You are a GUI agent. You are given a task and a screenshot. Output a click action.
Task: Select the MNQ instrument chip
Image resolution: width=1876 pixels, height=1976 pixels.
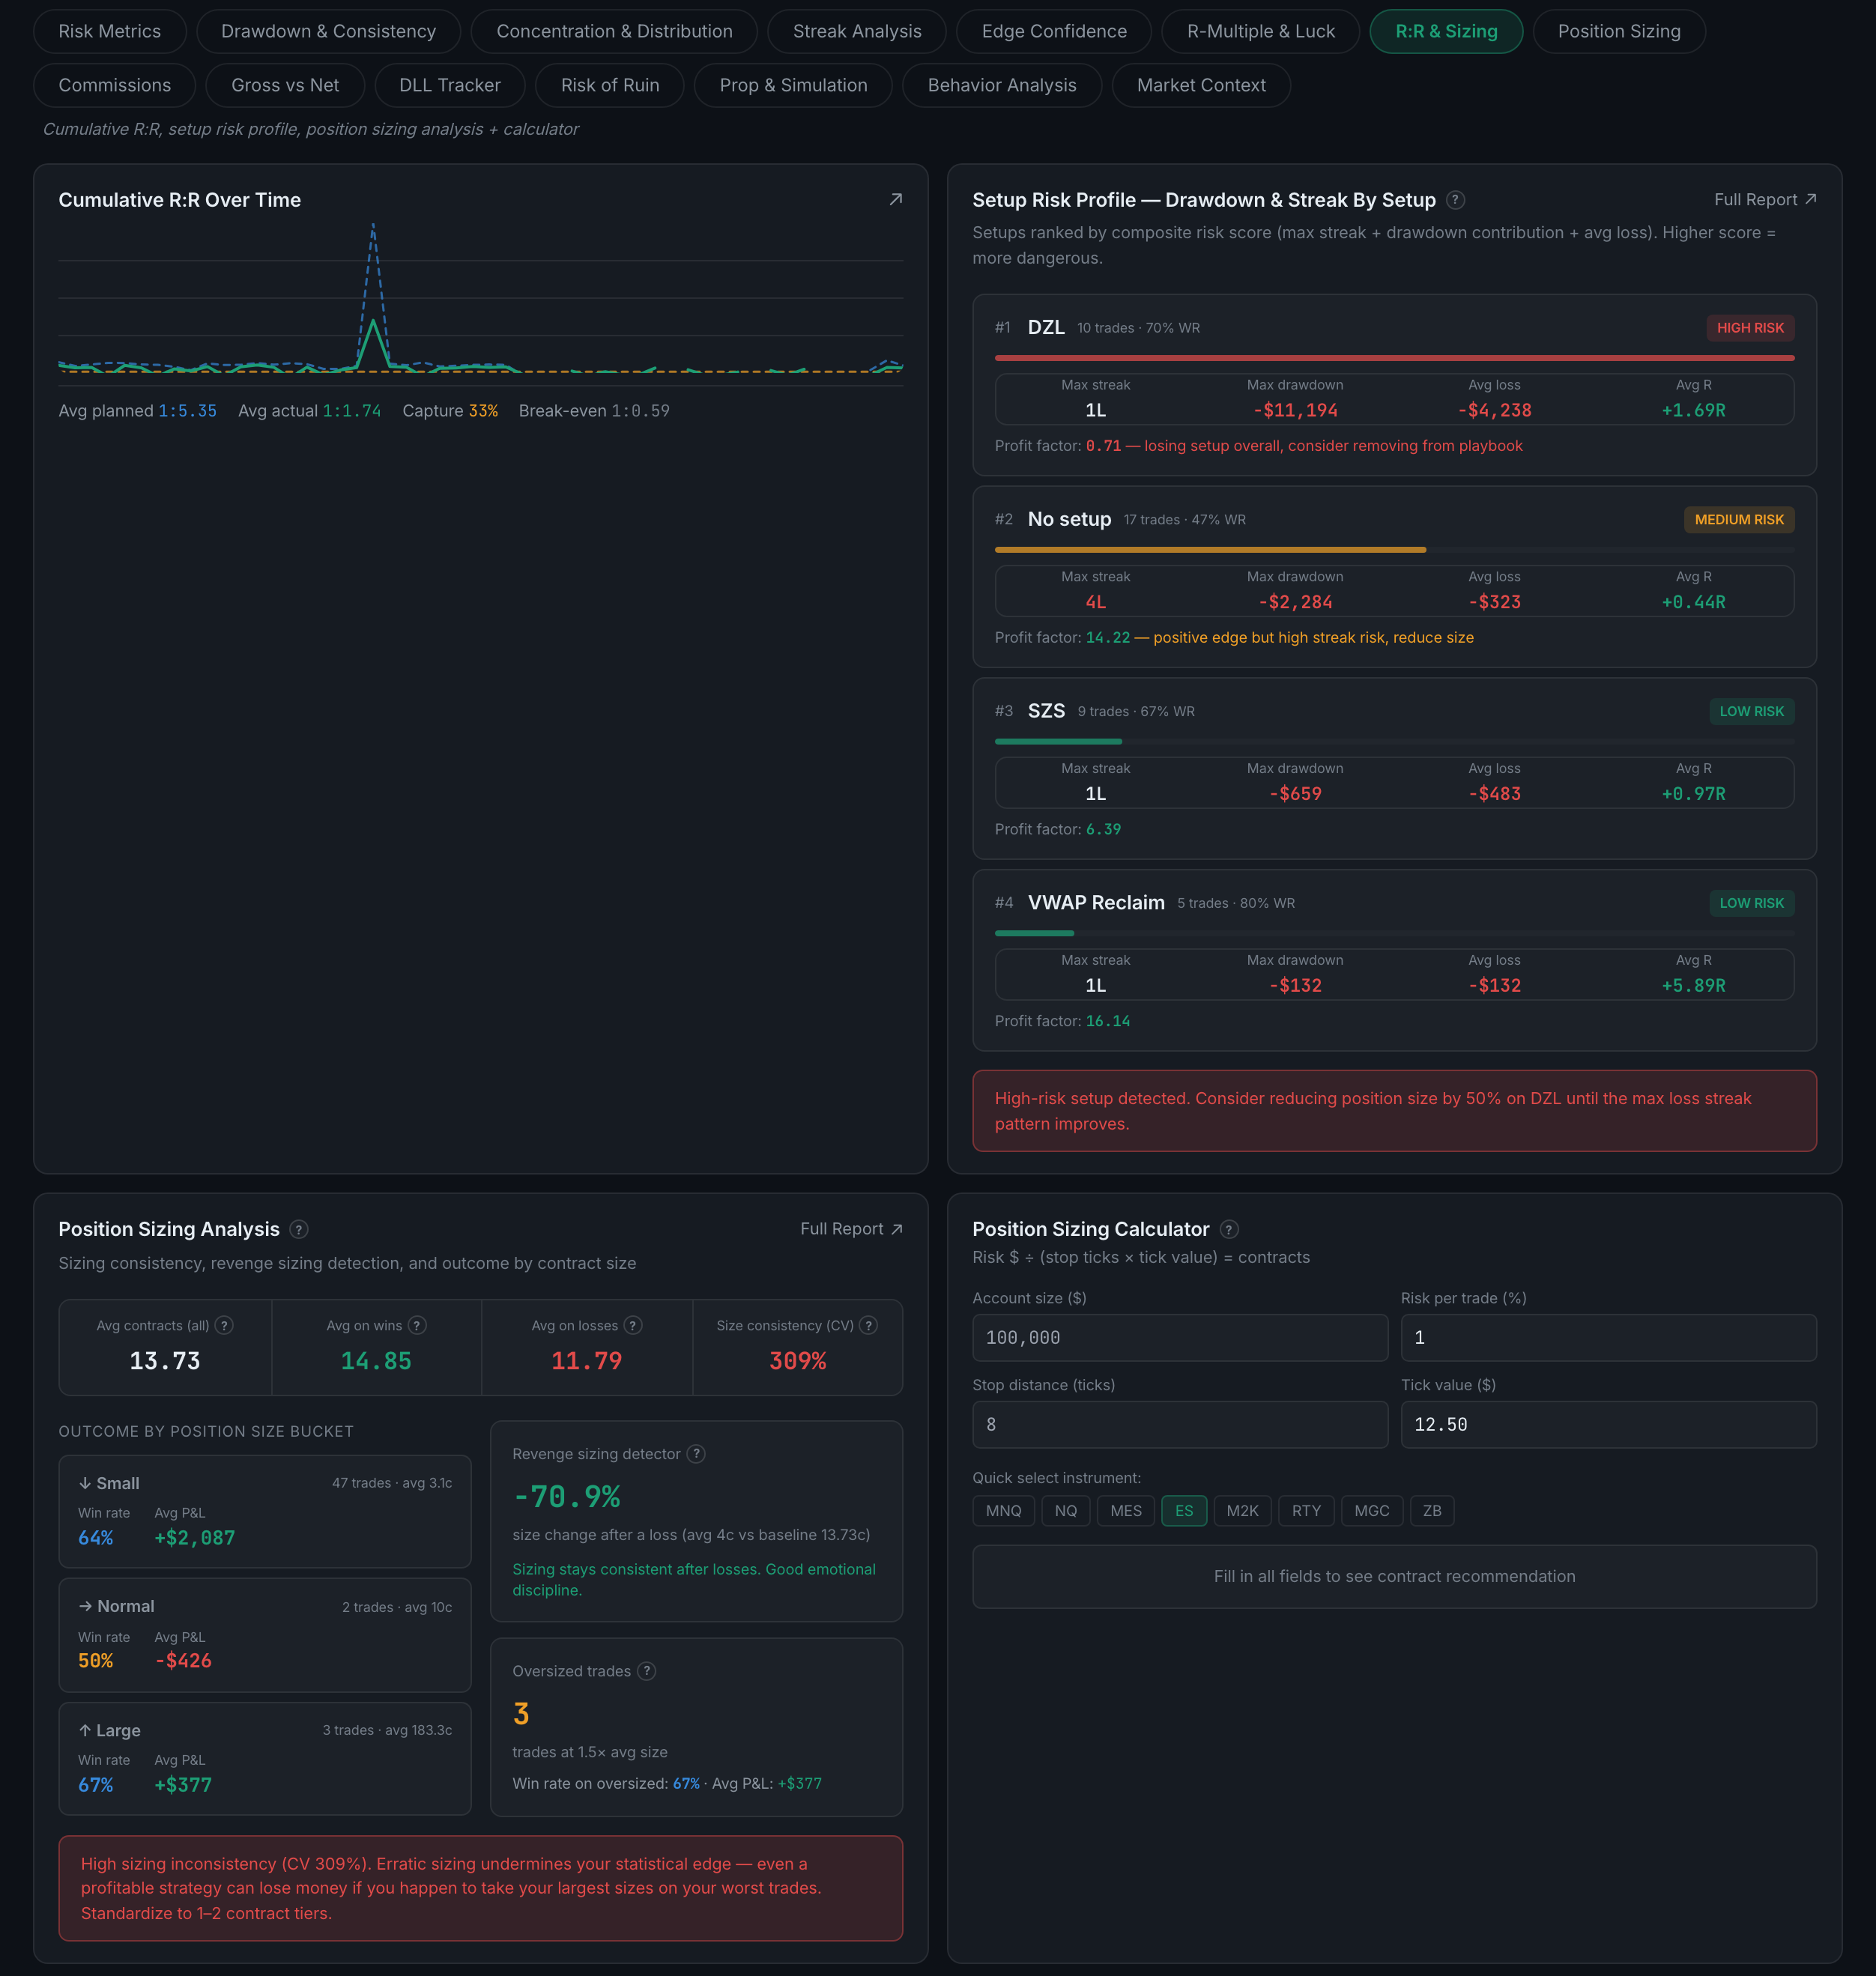pos(1003,1511)
